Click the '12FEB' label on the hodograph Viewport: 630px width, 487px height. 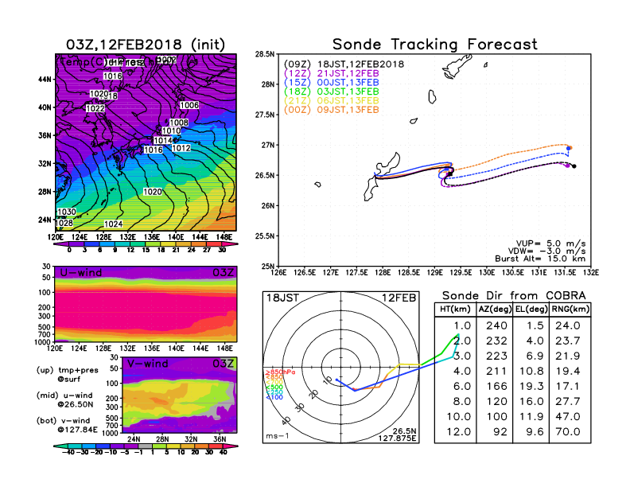(x=399, y=298)
